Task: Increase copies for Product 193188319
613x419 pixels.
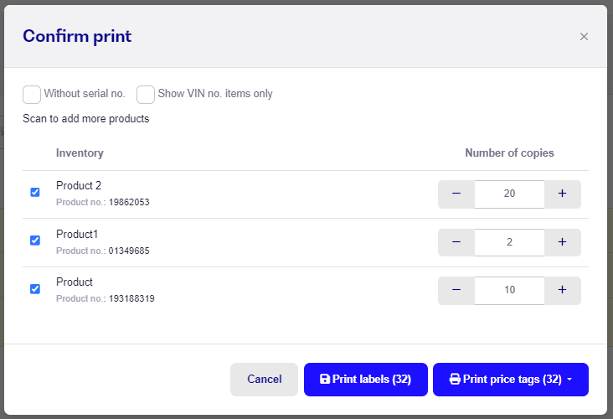Action: coord(562,290)
